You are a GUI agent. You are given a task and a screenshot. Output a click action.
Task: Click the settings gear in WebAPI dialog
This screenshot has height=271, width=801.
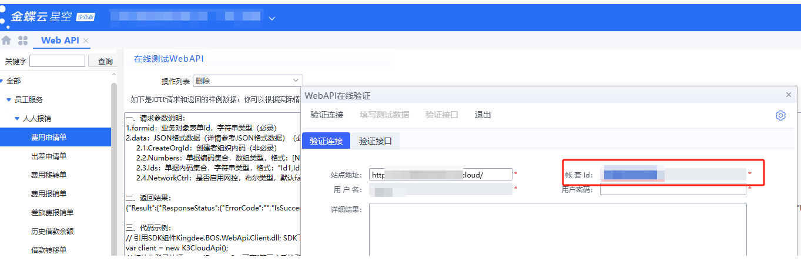click(780, 115)
